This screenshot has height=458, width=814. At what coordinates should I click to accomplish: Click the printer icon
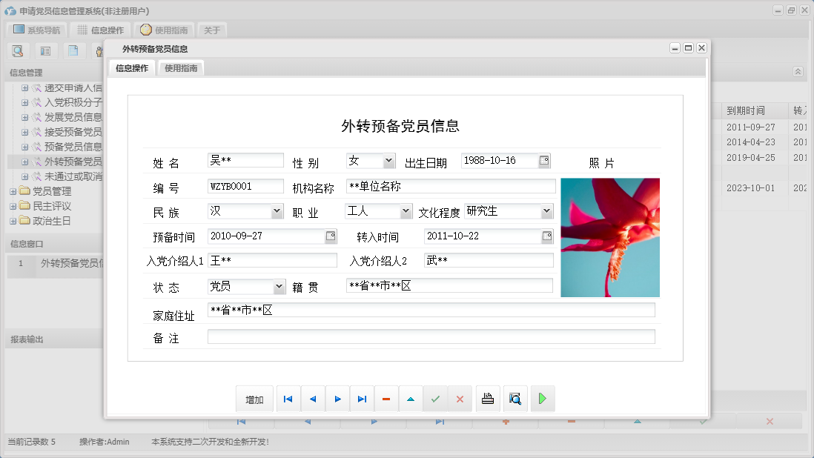click(x=487, y=399)
